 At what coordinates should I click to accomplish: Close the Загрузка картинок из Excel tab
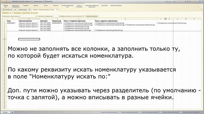point(57,10)
